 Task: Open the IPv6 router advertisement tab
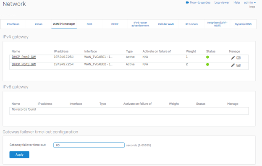click(x=140, y=24)
